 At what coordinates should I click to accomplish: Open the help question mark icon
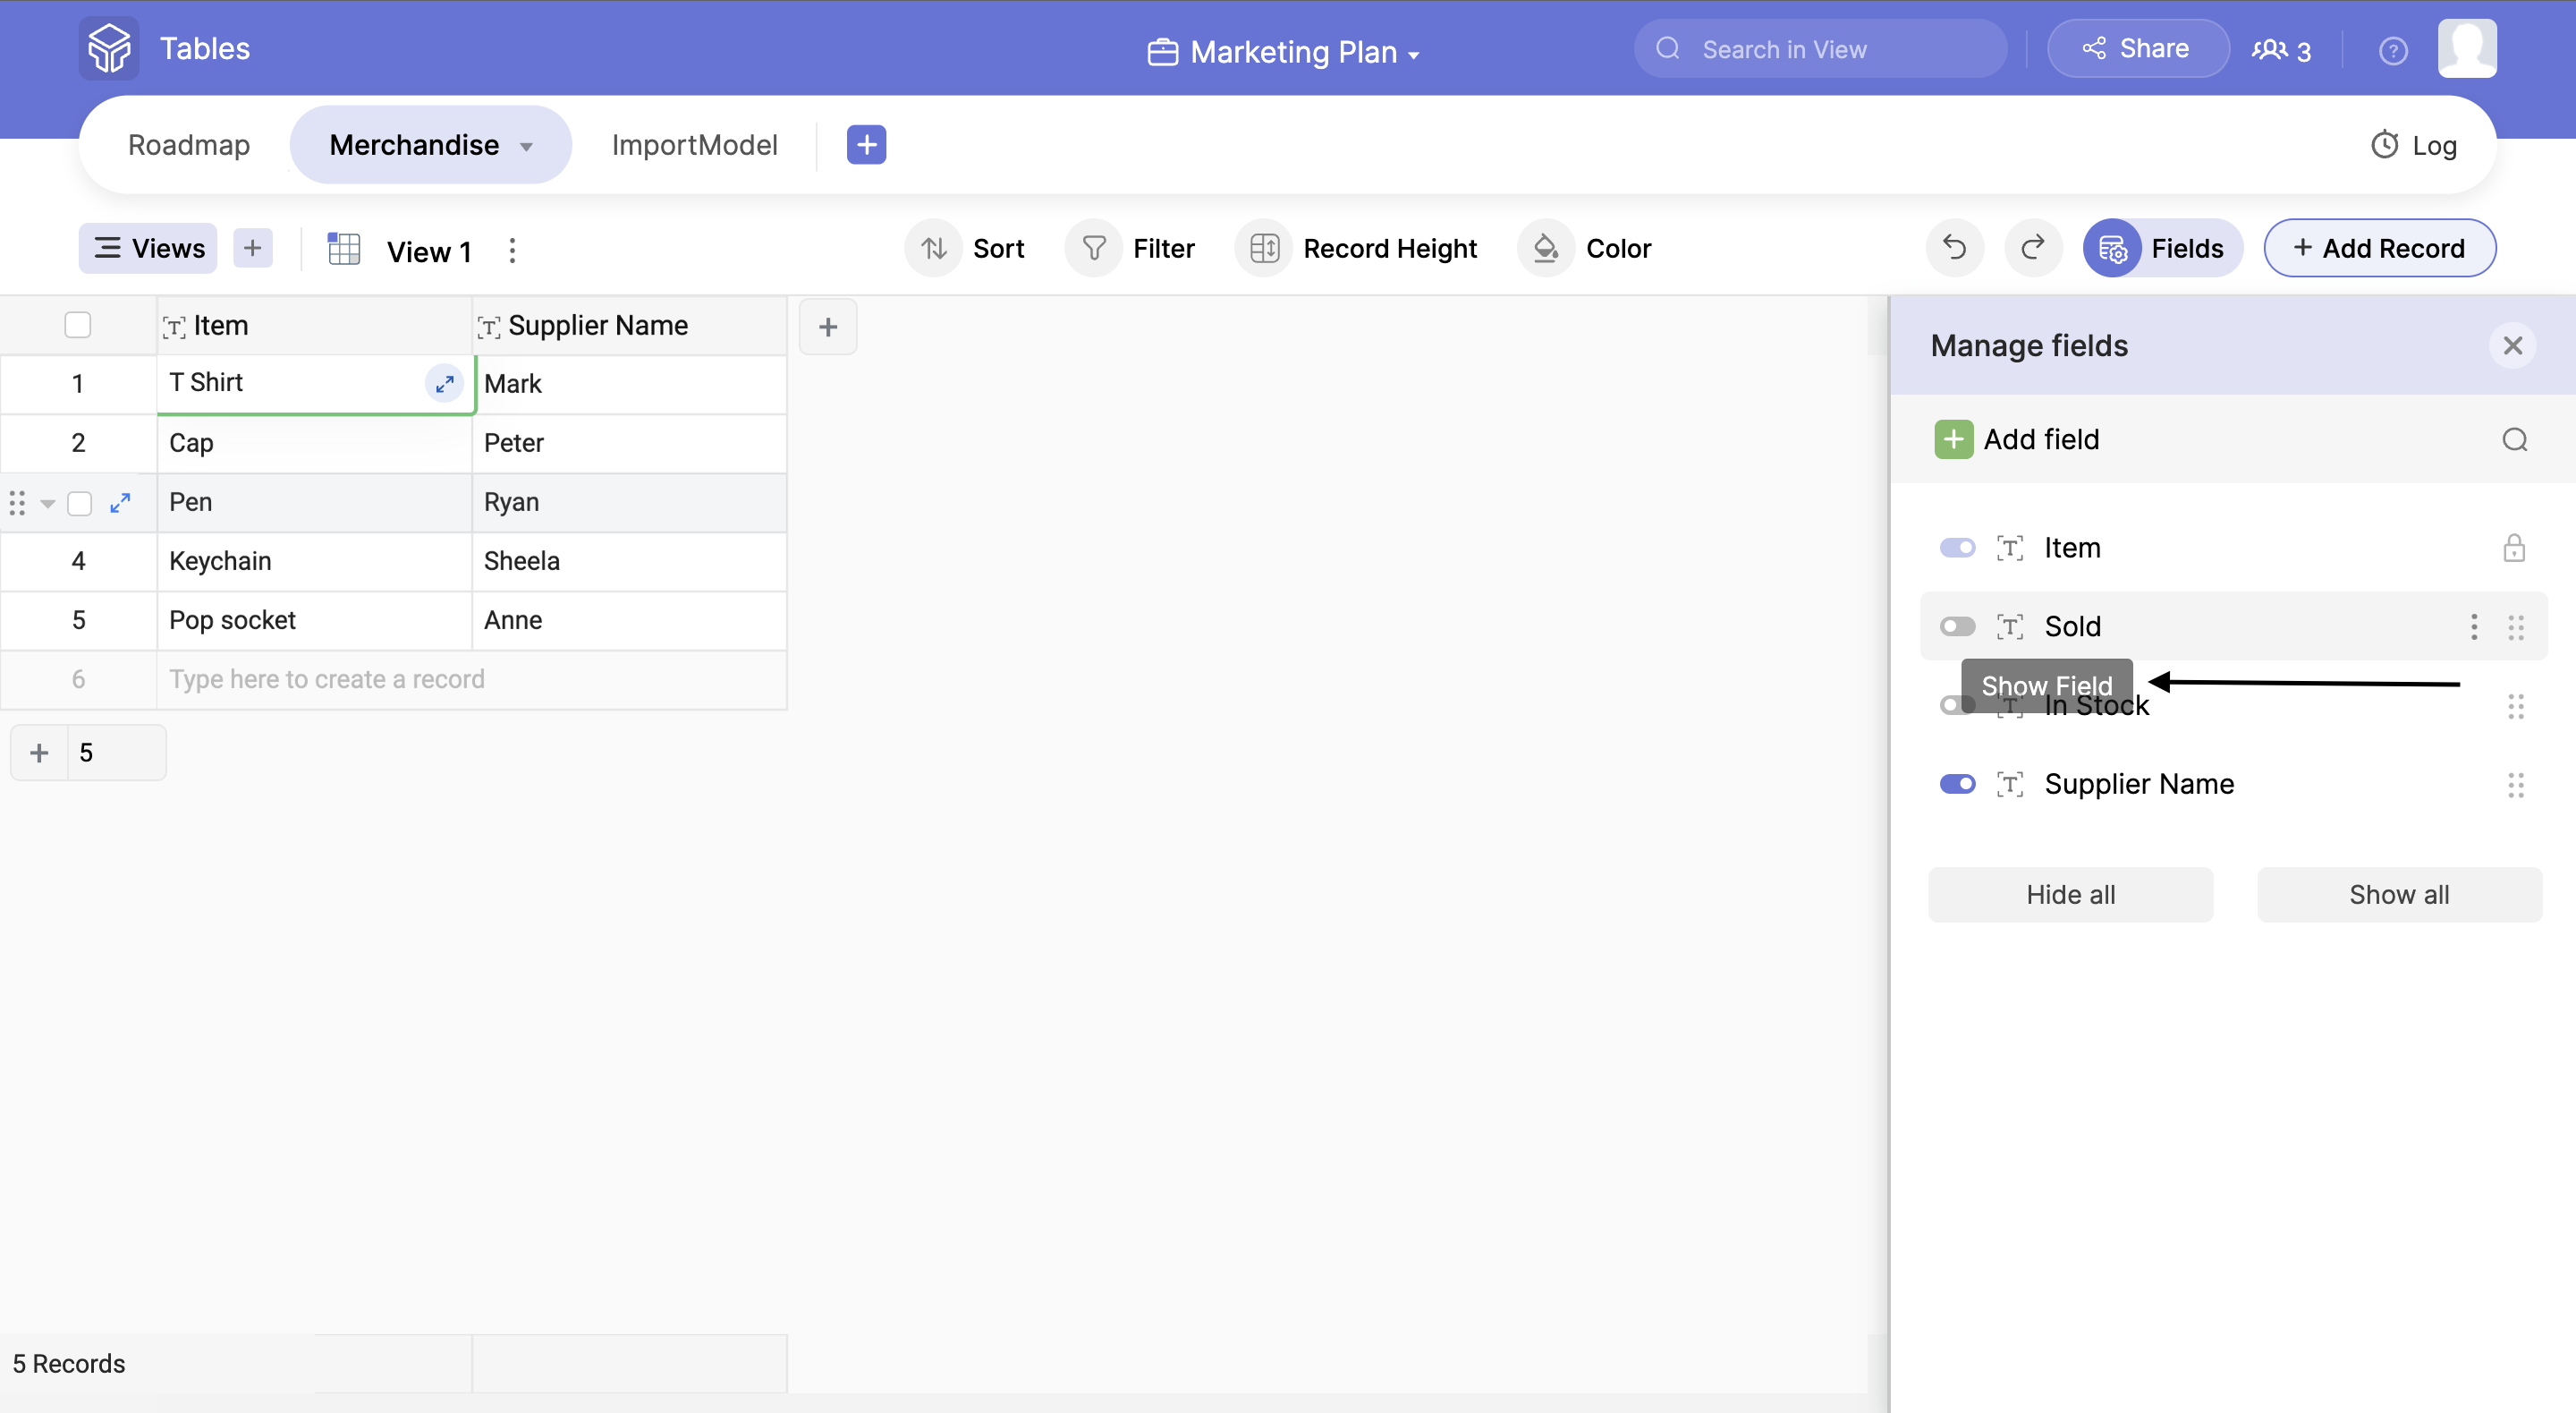(2392, 50)
